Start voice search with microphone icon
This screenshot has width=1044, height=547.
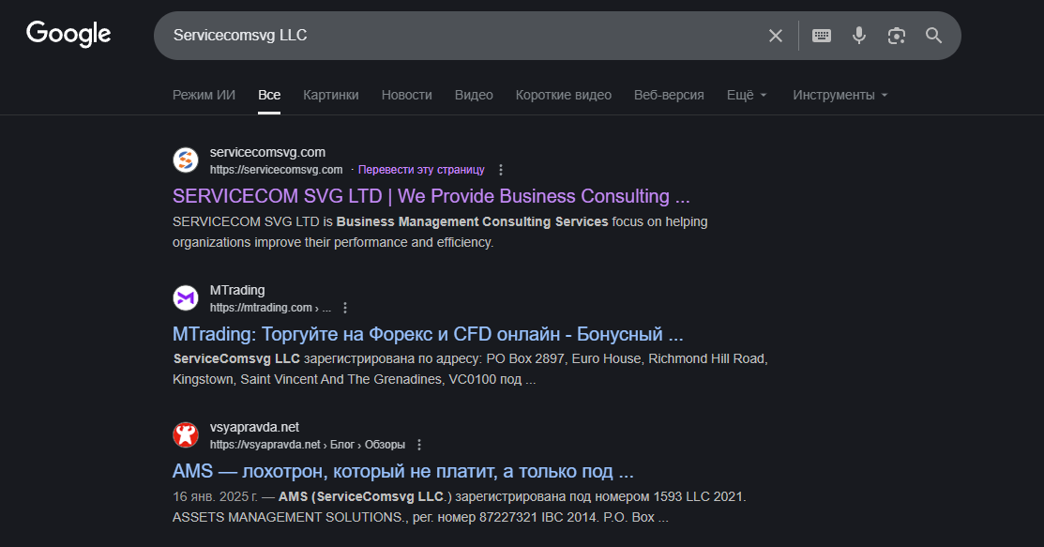pyautogui.click(x=859, y=36)
